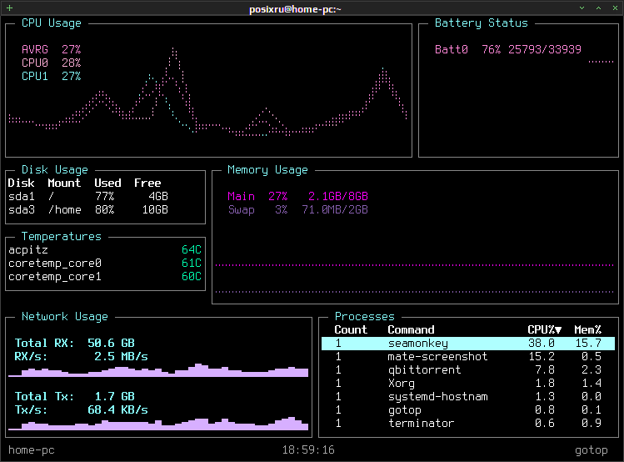Click the RX network sparkline graph

coord(158,370)
